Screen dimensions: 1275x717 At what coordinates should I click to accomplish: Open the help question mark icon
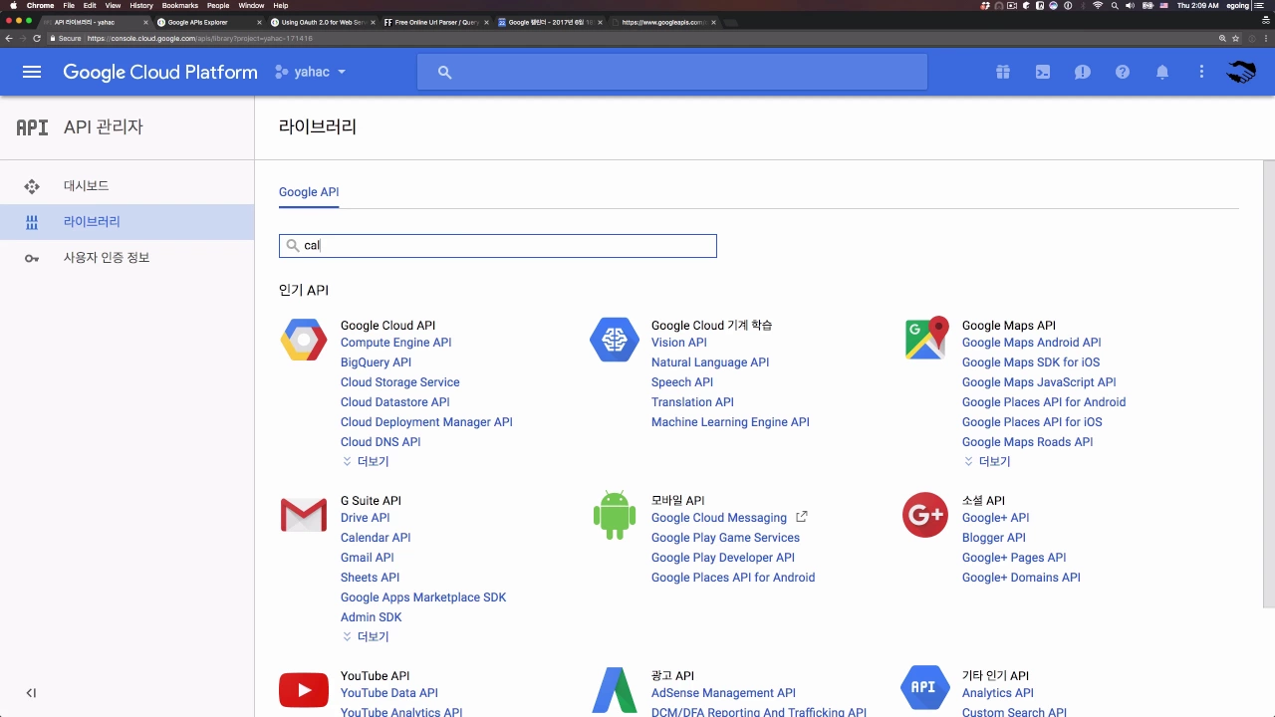tap(1123, 72)
